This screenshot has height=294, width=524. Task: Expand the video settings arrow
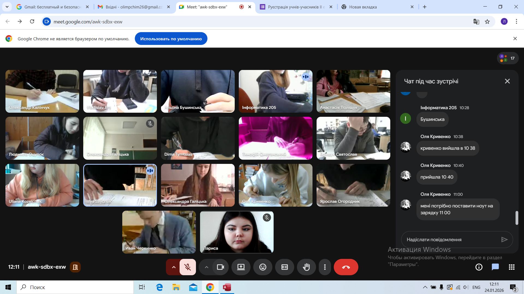pos(206,267)
